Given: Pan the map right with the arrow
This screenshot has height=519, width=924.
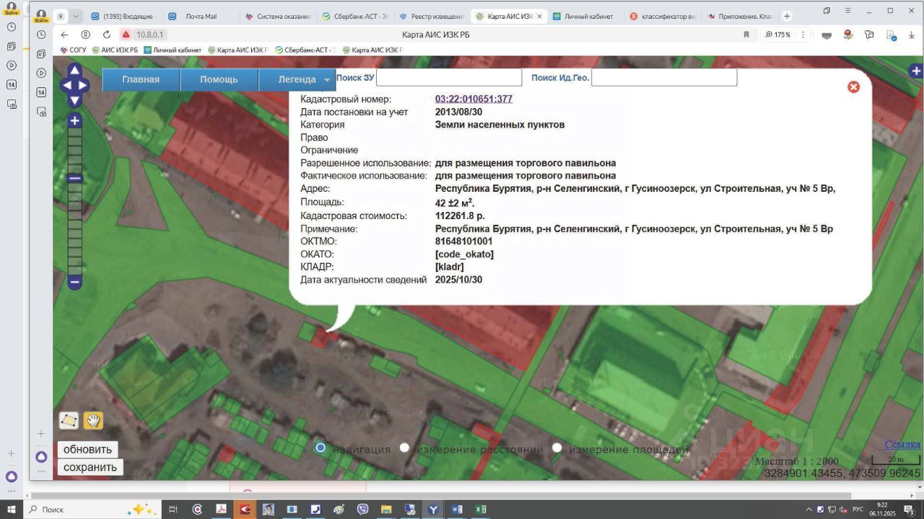Looking at the screenshot, I should pos(83,85).
